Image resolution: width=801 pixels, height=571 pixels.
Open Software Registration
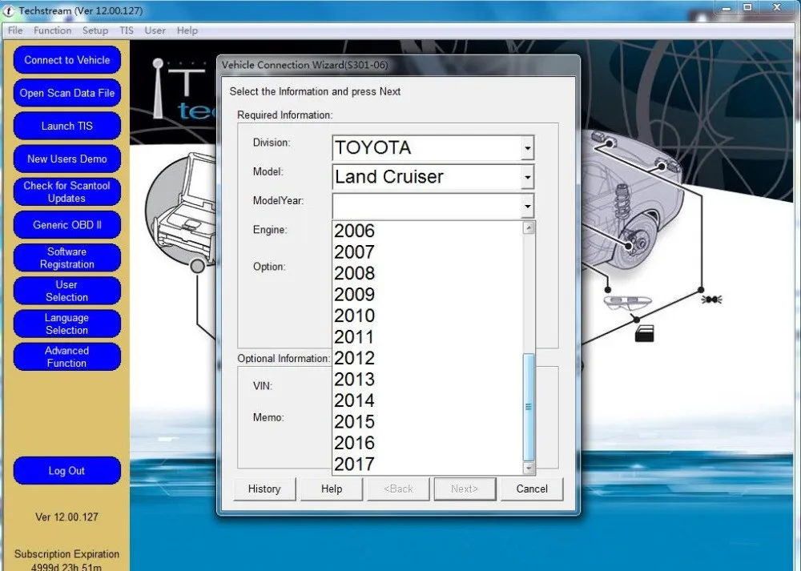coord(67,257)
